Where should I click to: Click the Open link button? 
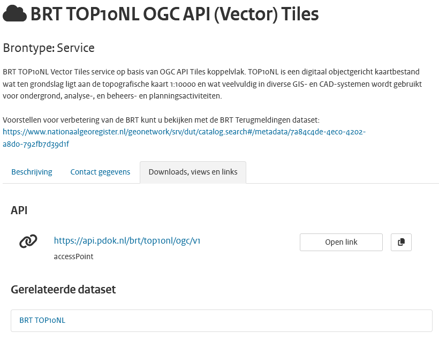click(x=341, y=242)
